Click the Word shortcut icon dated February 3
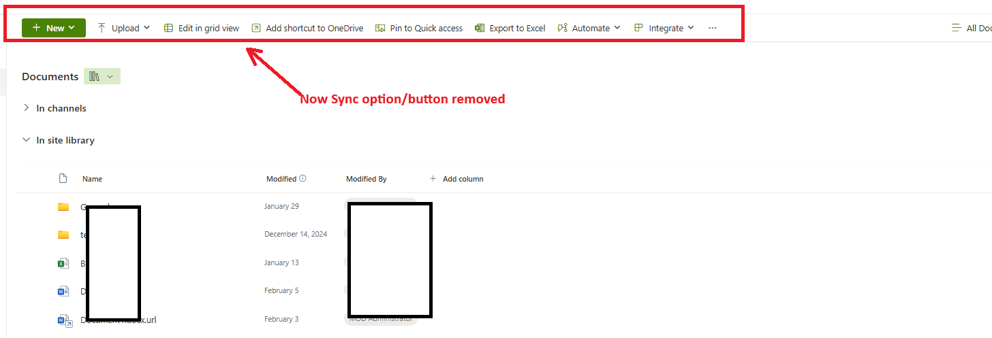This screenshot has height=338, width=992. tap(63, 320)
